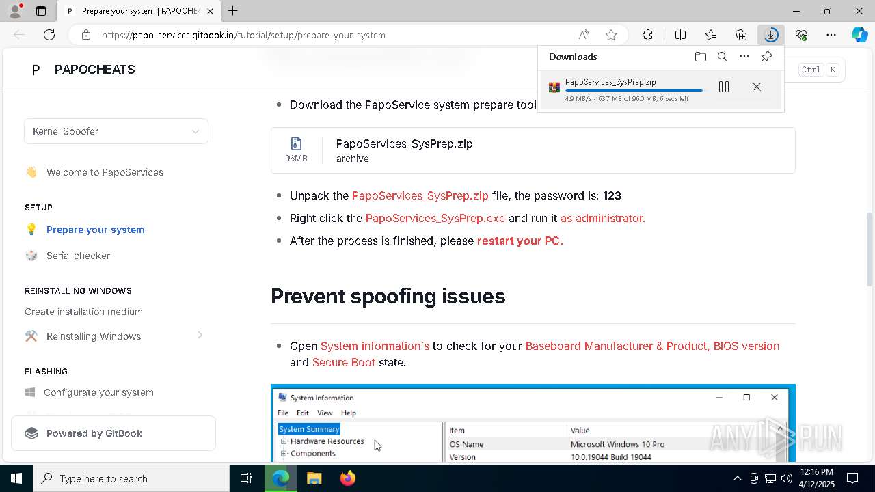The width and height of the screenshot is (875, 492).
Task: Click Powered by GitBook button
Action: click(113, 433)
